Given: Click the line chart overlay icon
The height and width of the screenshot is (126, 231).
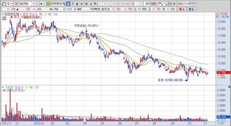Looking at the screenshot, I should (x=165, y=4).
